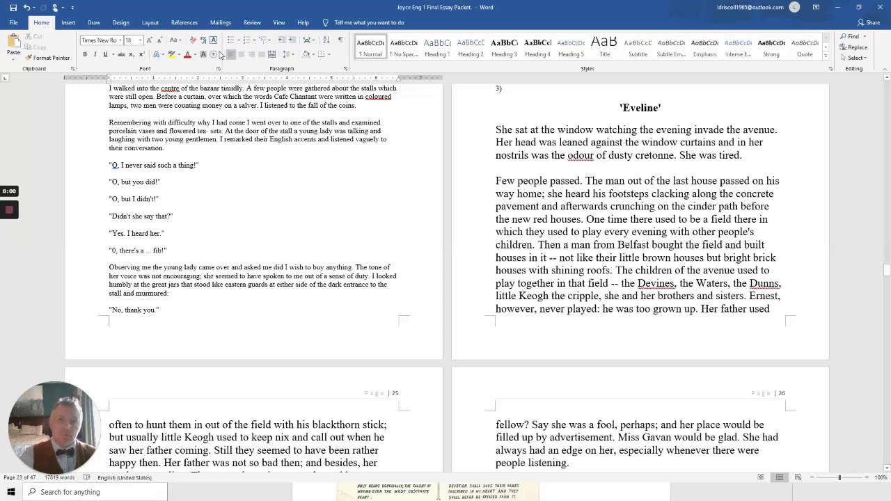Screen dimensions: 891x501
Task: Click the Save icon in title bar
Action: tap(13, 8)
